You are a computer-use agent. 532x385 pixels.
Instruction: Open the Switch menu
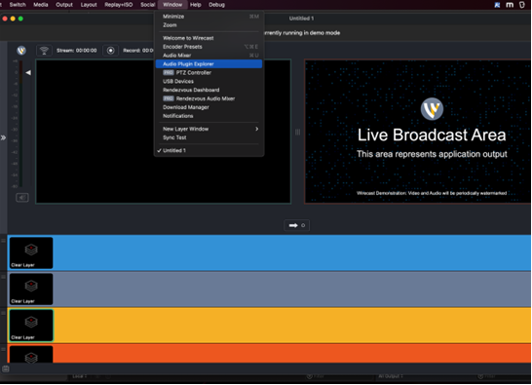pos(18,5)
